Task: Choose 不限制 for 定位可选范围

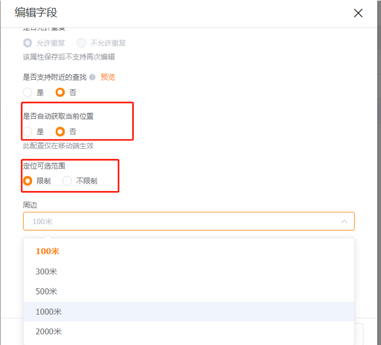Action: (x=67, y=181)
